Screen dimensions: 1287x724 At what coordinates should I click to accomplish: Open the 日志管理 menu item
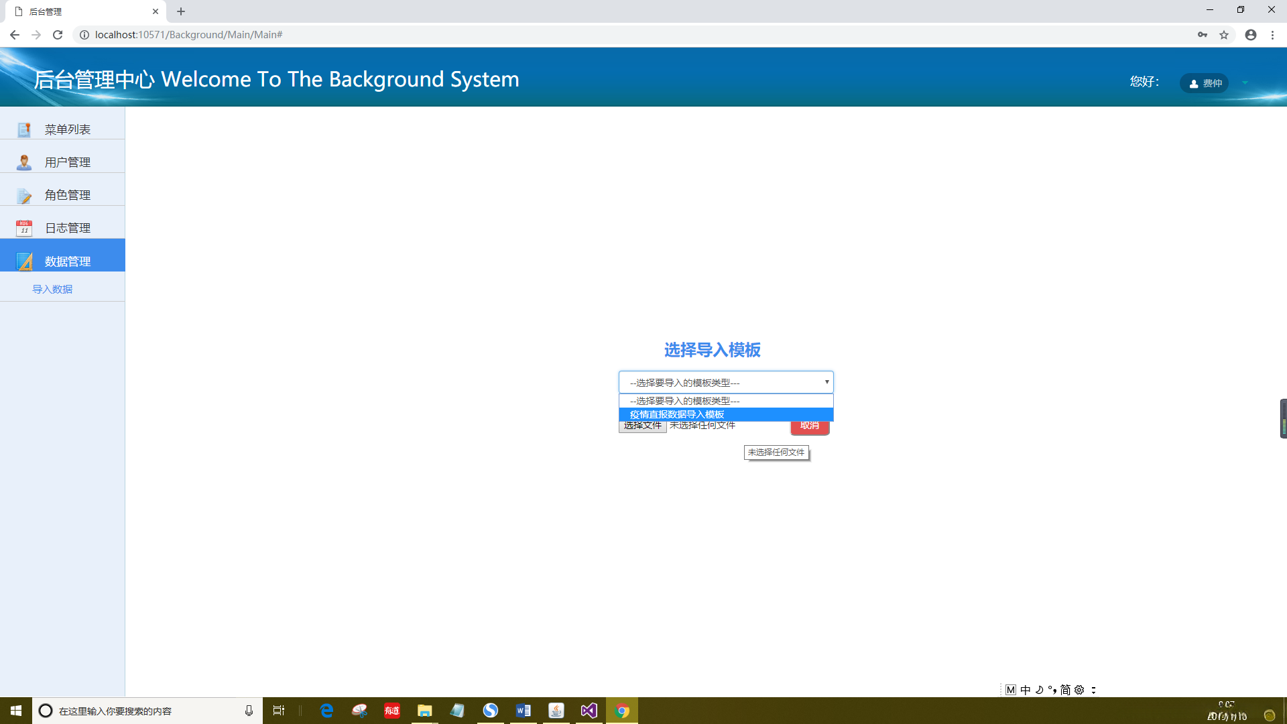(68, 228)
